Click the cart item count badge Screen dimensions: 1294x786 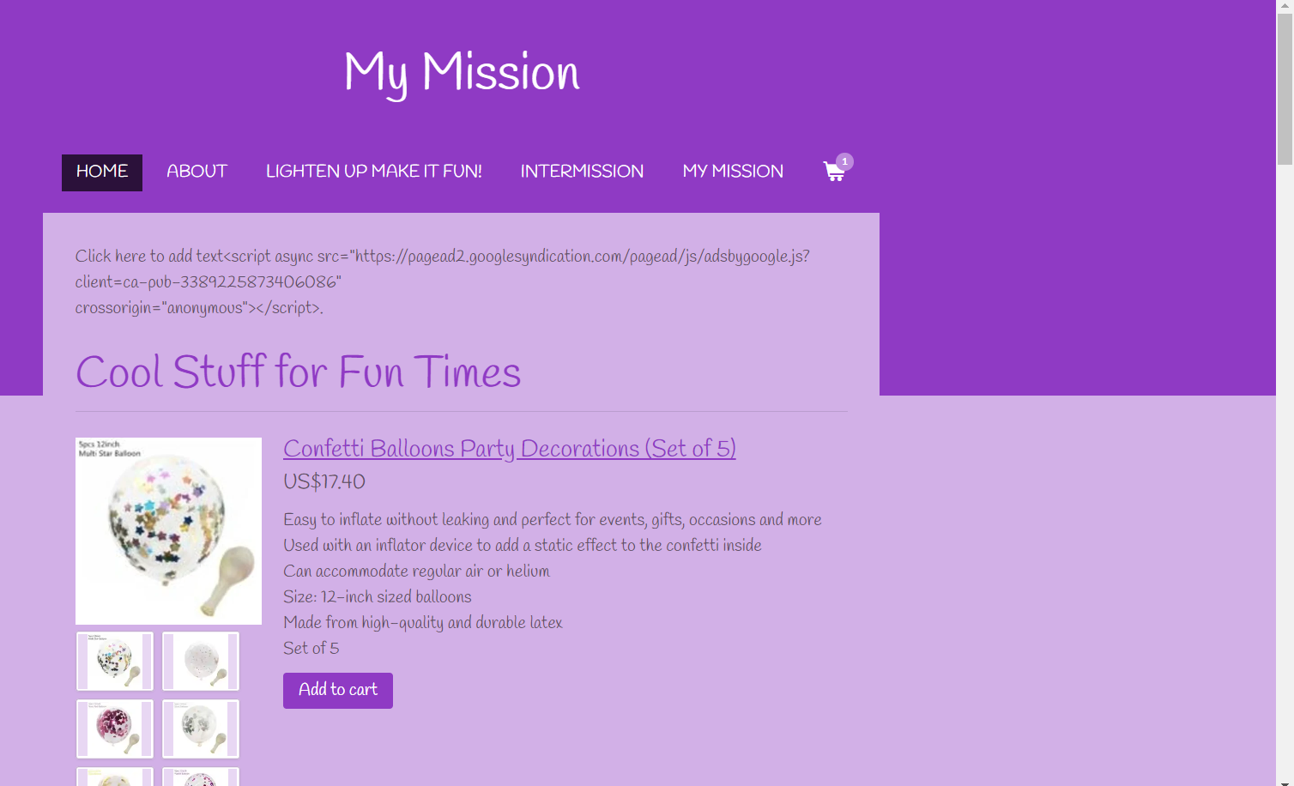pos(845,161)
